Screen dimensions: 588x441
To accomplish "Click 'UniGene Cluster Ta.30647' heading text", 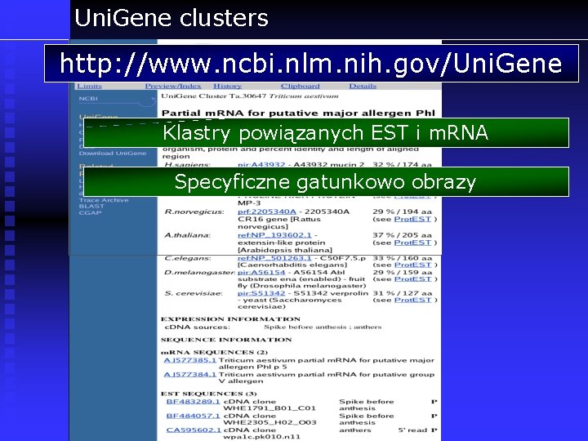I will [214, 96].
